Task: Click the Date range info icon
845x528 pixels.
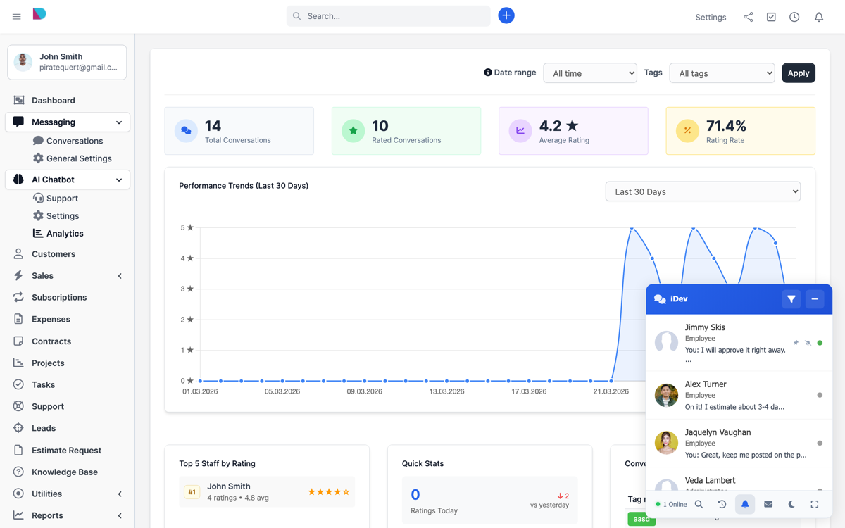Action: [x=487, y=73]
